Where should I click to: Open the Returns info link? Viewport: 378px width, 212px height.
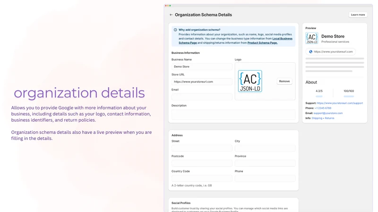(x=329, y=118)
